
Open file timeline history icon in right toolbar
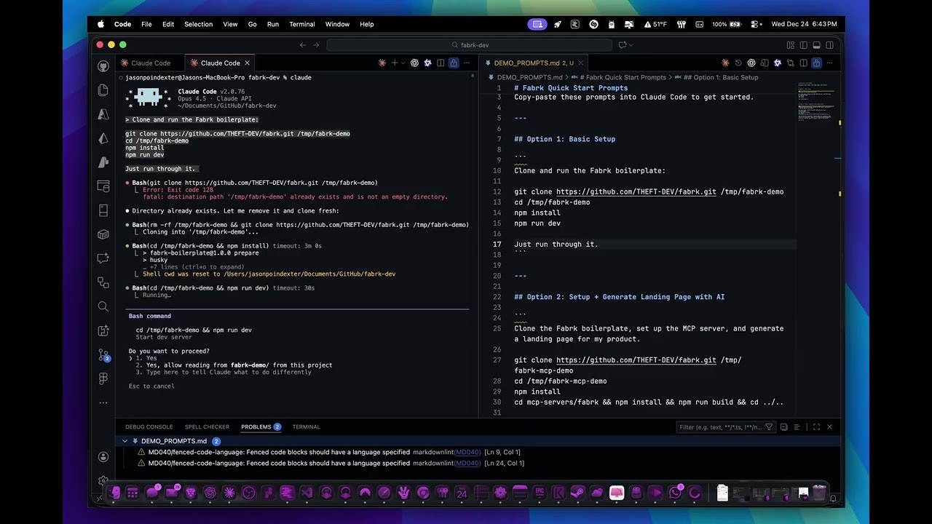pos(738,63)
